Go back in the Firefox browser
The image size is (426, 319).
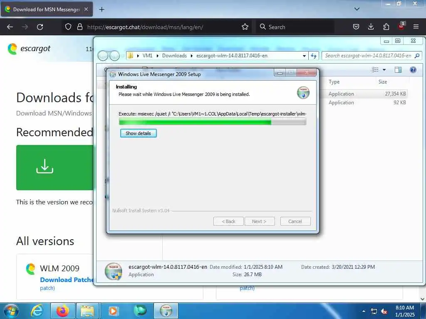tap(10, 27)
